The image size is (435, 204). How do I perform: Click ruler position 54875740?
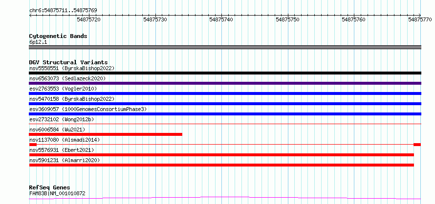coord(221,19)
